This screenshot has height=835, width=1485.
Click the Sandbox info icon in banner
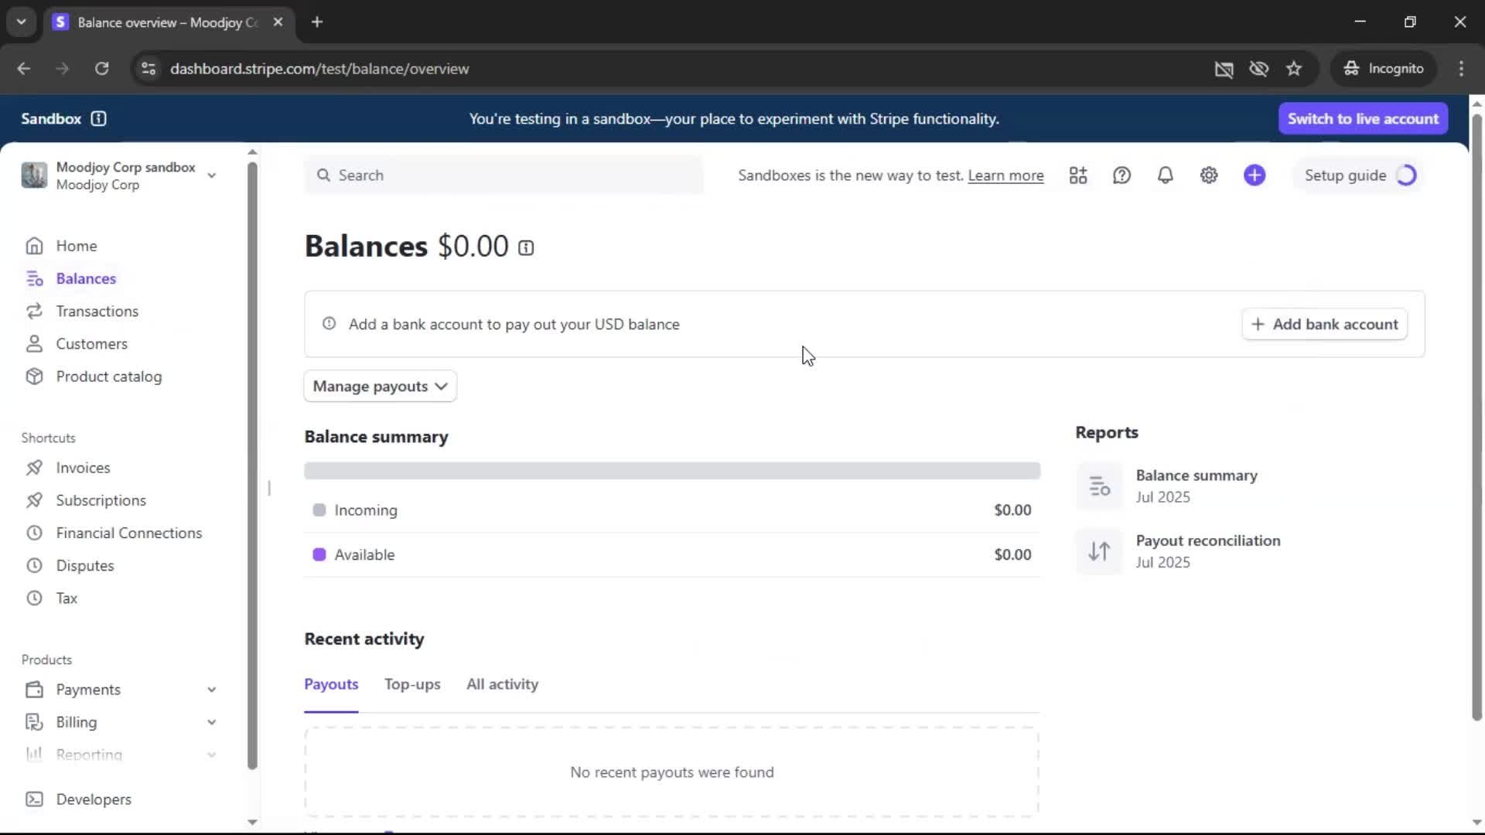click(x=98, y=118)
